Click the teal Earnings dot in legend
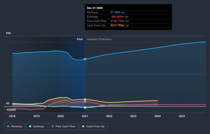This screenshot has width=210, height=134. pyautogui.click(x=30, y=126)
